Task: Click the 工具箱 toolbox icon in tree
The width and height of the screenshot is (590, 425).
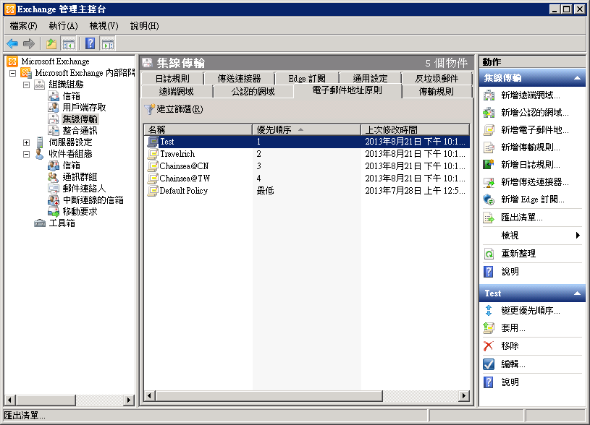Action: pos(40,223)
